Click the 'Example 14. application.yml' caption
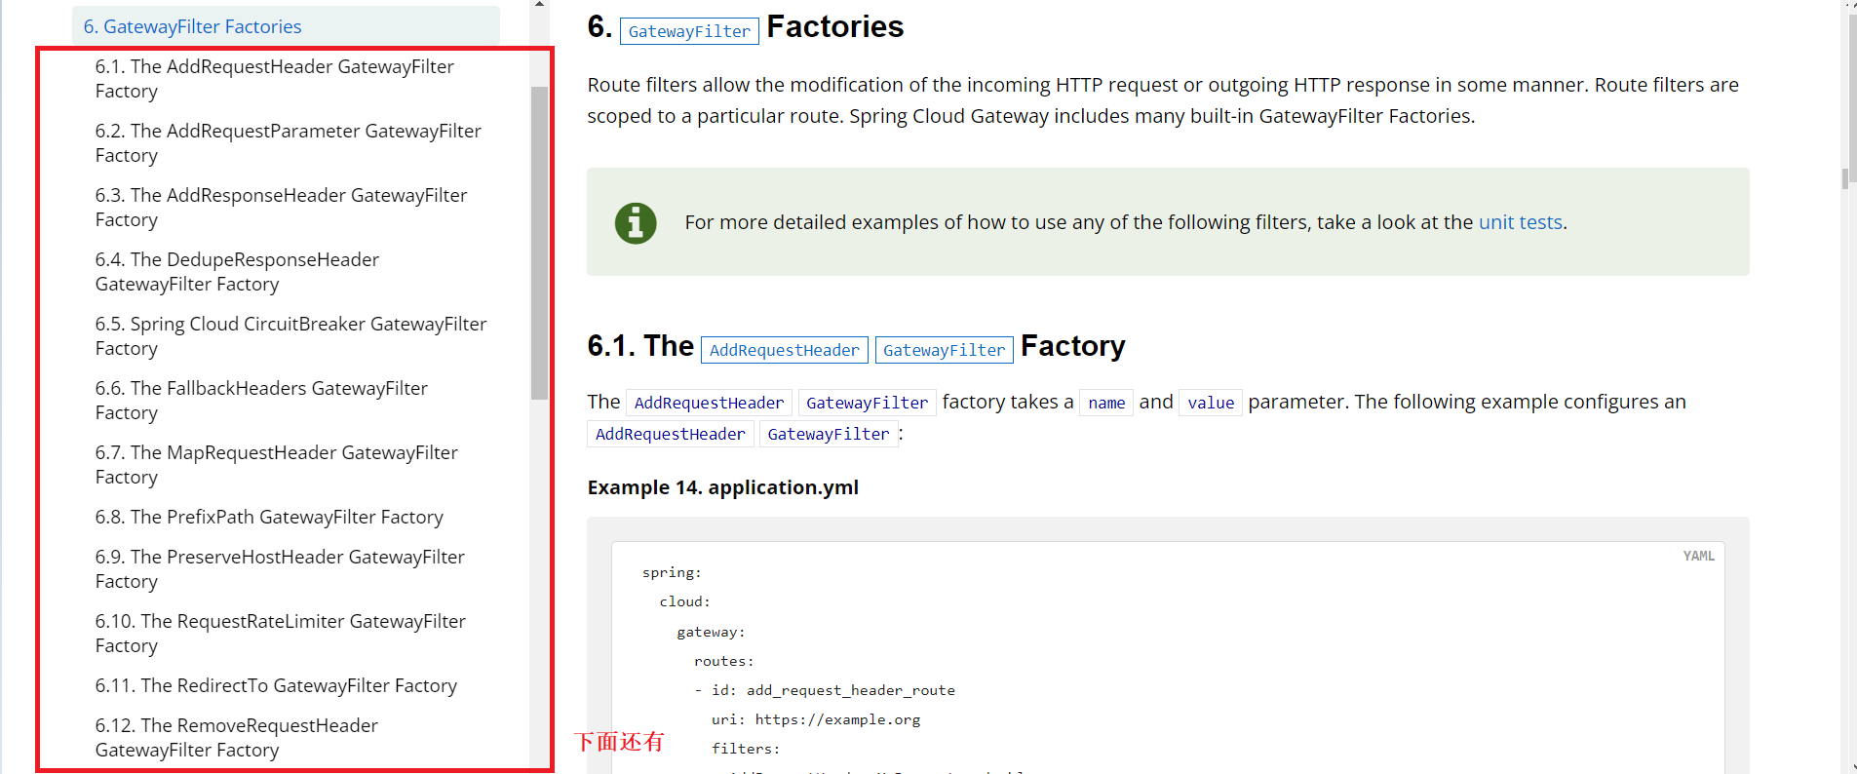The width and height of the screenshot is (1857, 774). (722, 487)
